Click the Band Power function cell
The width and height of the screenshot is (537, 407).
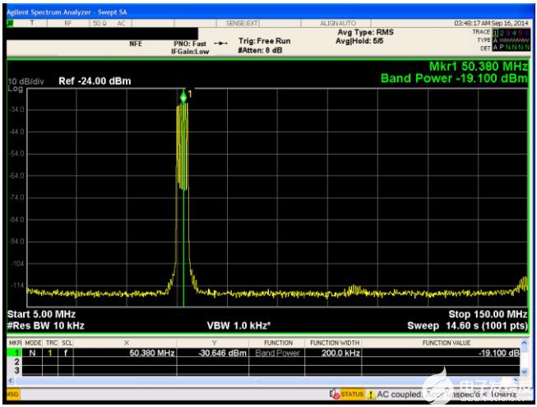[x=278, y=353]
